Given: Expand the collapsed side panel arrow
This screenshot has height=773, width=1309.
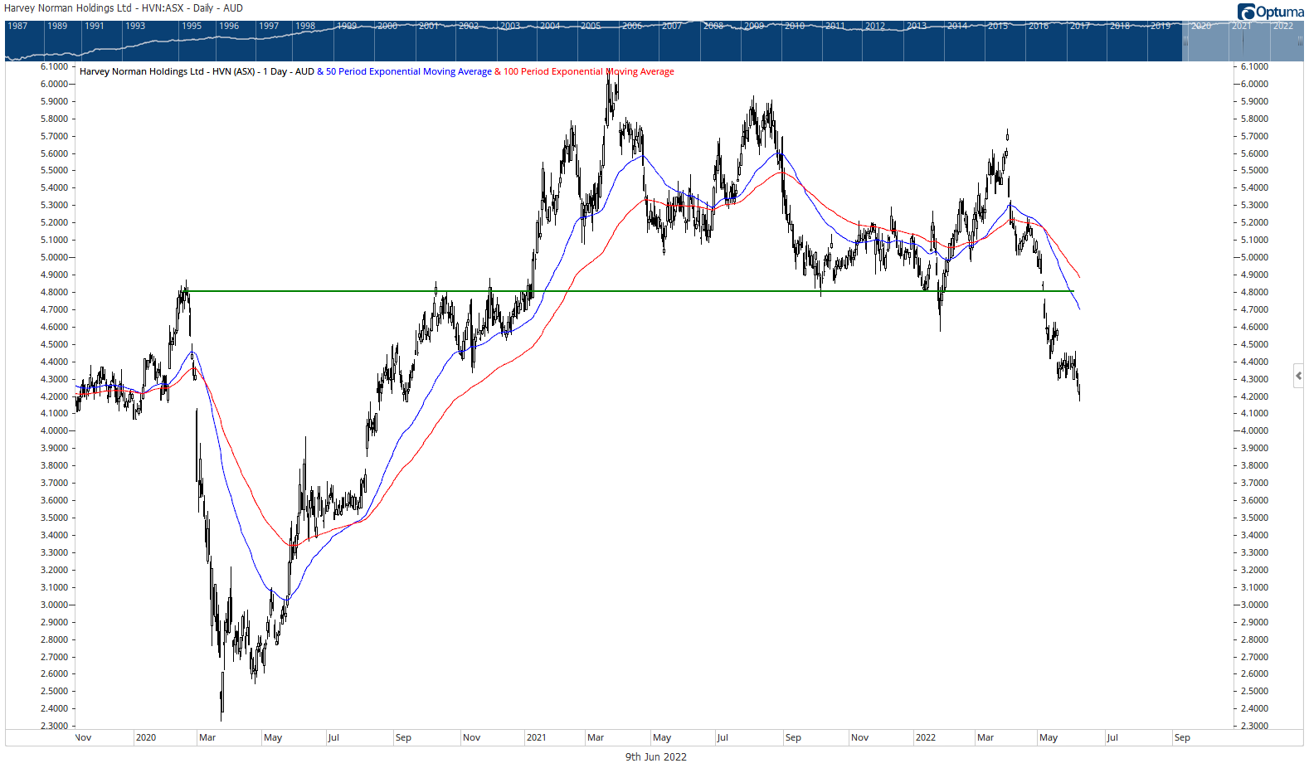Looking at the screenshot, I should pyautogui.click(x=1298, y=376).
